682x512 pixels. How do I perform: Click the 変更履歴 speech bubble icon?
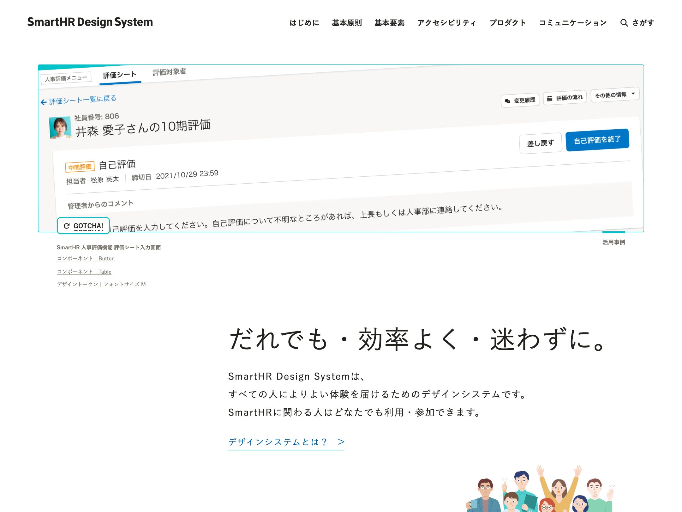pos(507,101)
